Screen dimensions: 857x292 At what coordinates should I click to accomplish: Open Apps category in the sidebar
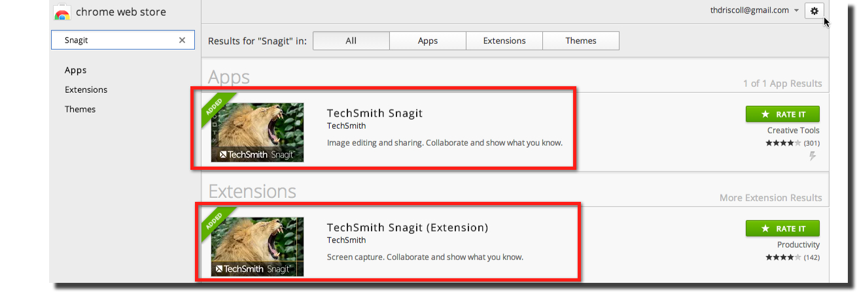pos(76,70)
